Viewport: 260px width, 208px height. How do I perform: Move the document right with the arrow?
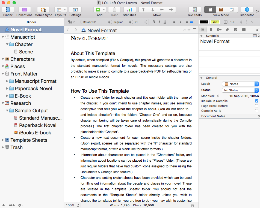pos(171,10)
